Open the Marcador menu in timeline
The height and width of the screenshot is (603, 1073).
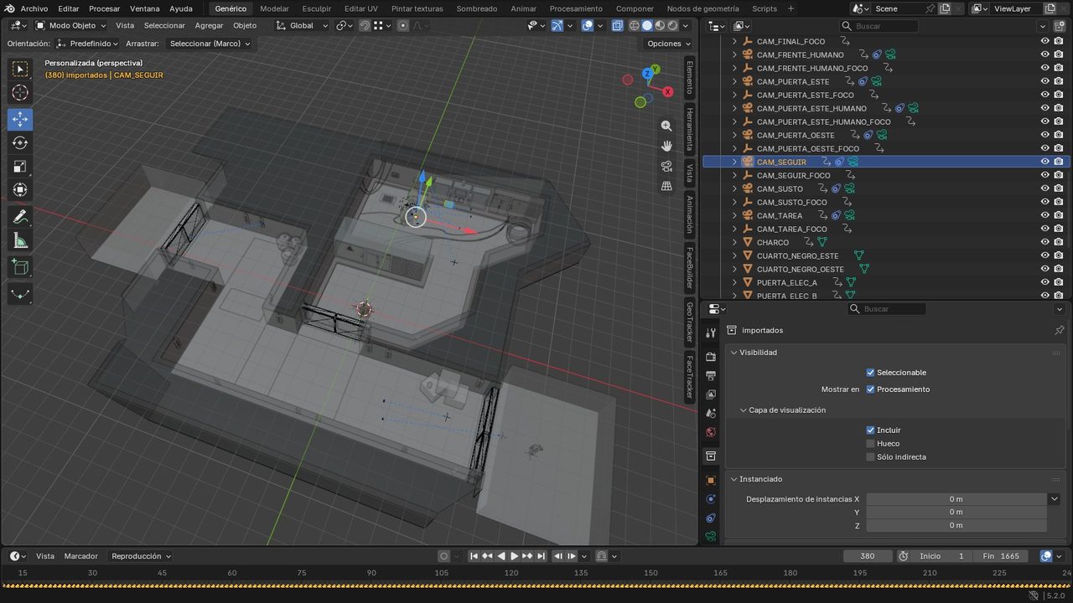point(81,556)
